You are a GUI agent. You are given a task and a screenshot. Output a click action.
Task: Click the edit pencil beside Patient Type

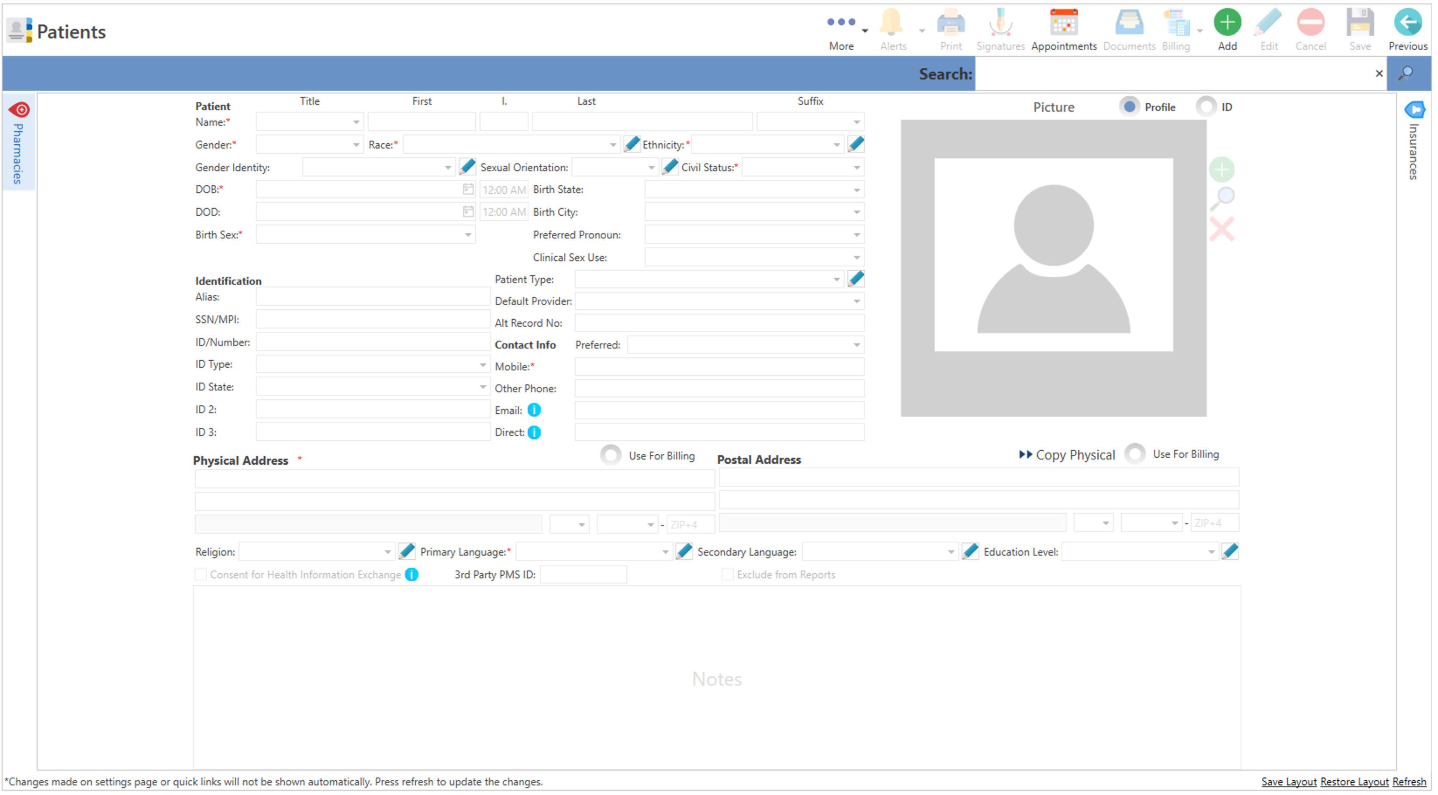point(856,279)
